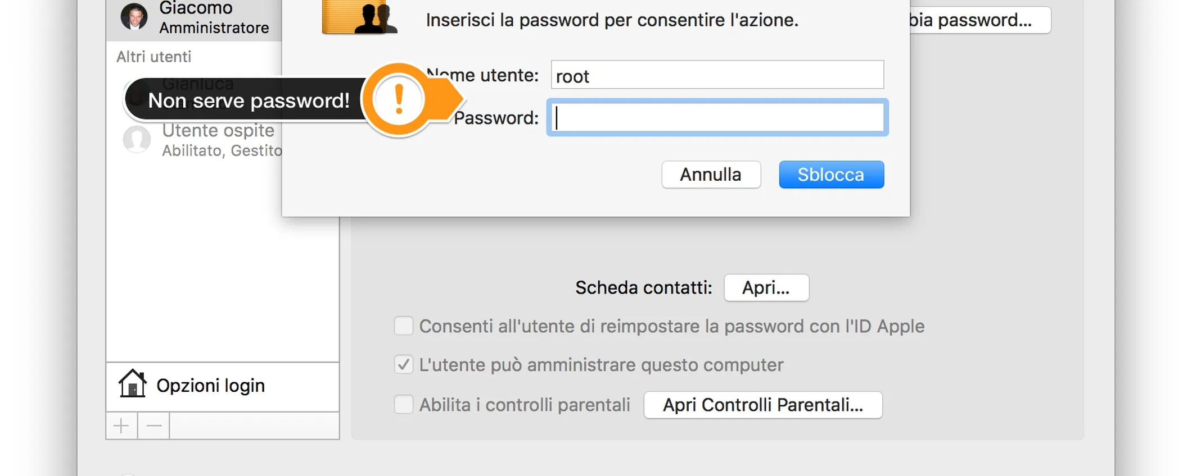1192x476 pixels.
Task: Click the orange exclamation warning badge
Action: click(399, 99)
